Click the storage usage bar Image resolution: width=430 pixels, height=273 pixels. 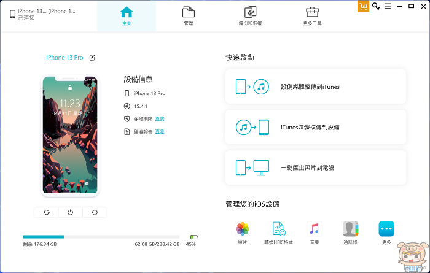click(101, 236)
